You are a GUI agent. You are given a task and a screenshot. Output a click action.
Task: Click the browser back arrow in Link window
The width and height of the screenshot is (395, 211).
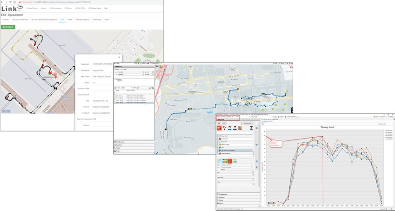coord(2,2)
